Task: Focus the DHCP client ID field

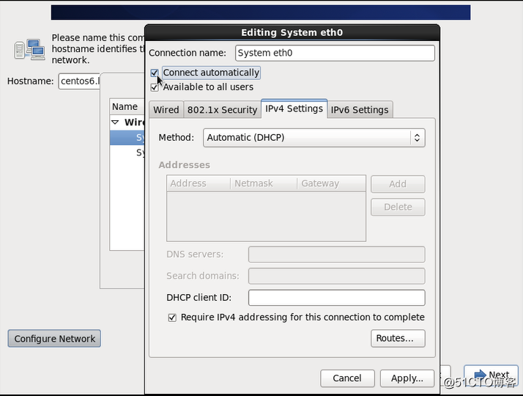Action: [336, 298]
